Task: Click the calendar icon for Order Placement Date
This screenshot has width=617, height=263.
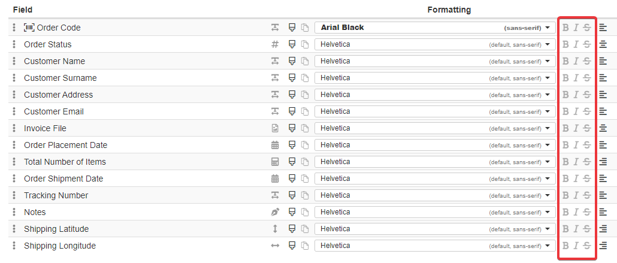Action: [275, 145]
